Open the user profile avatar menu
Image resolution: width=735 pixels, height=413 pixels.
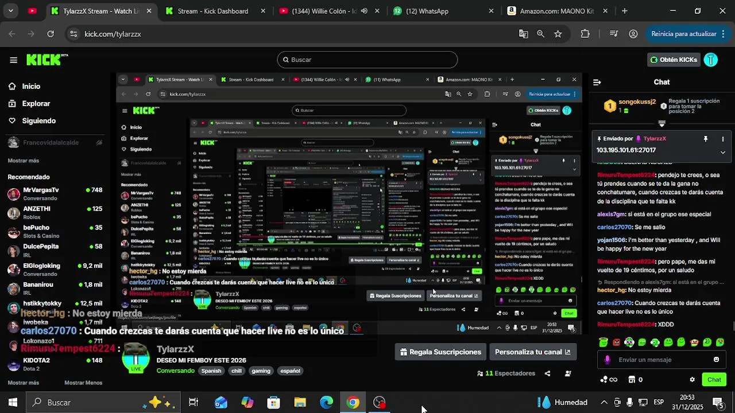(711, 60)
